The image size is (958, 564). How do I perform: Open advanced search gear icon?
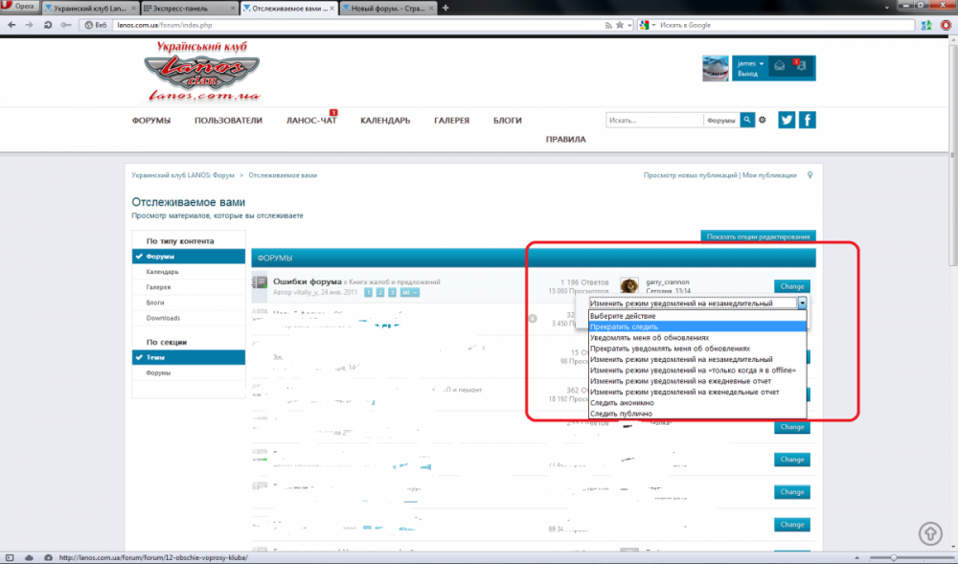point(763,121)
